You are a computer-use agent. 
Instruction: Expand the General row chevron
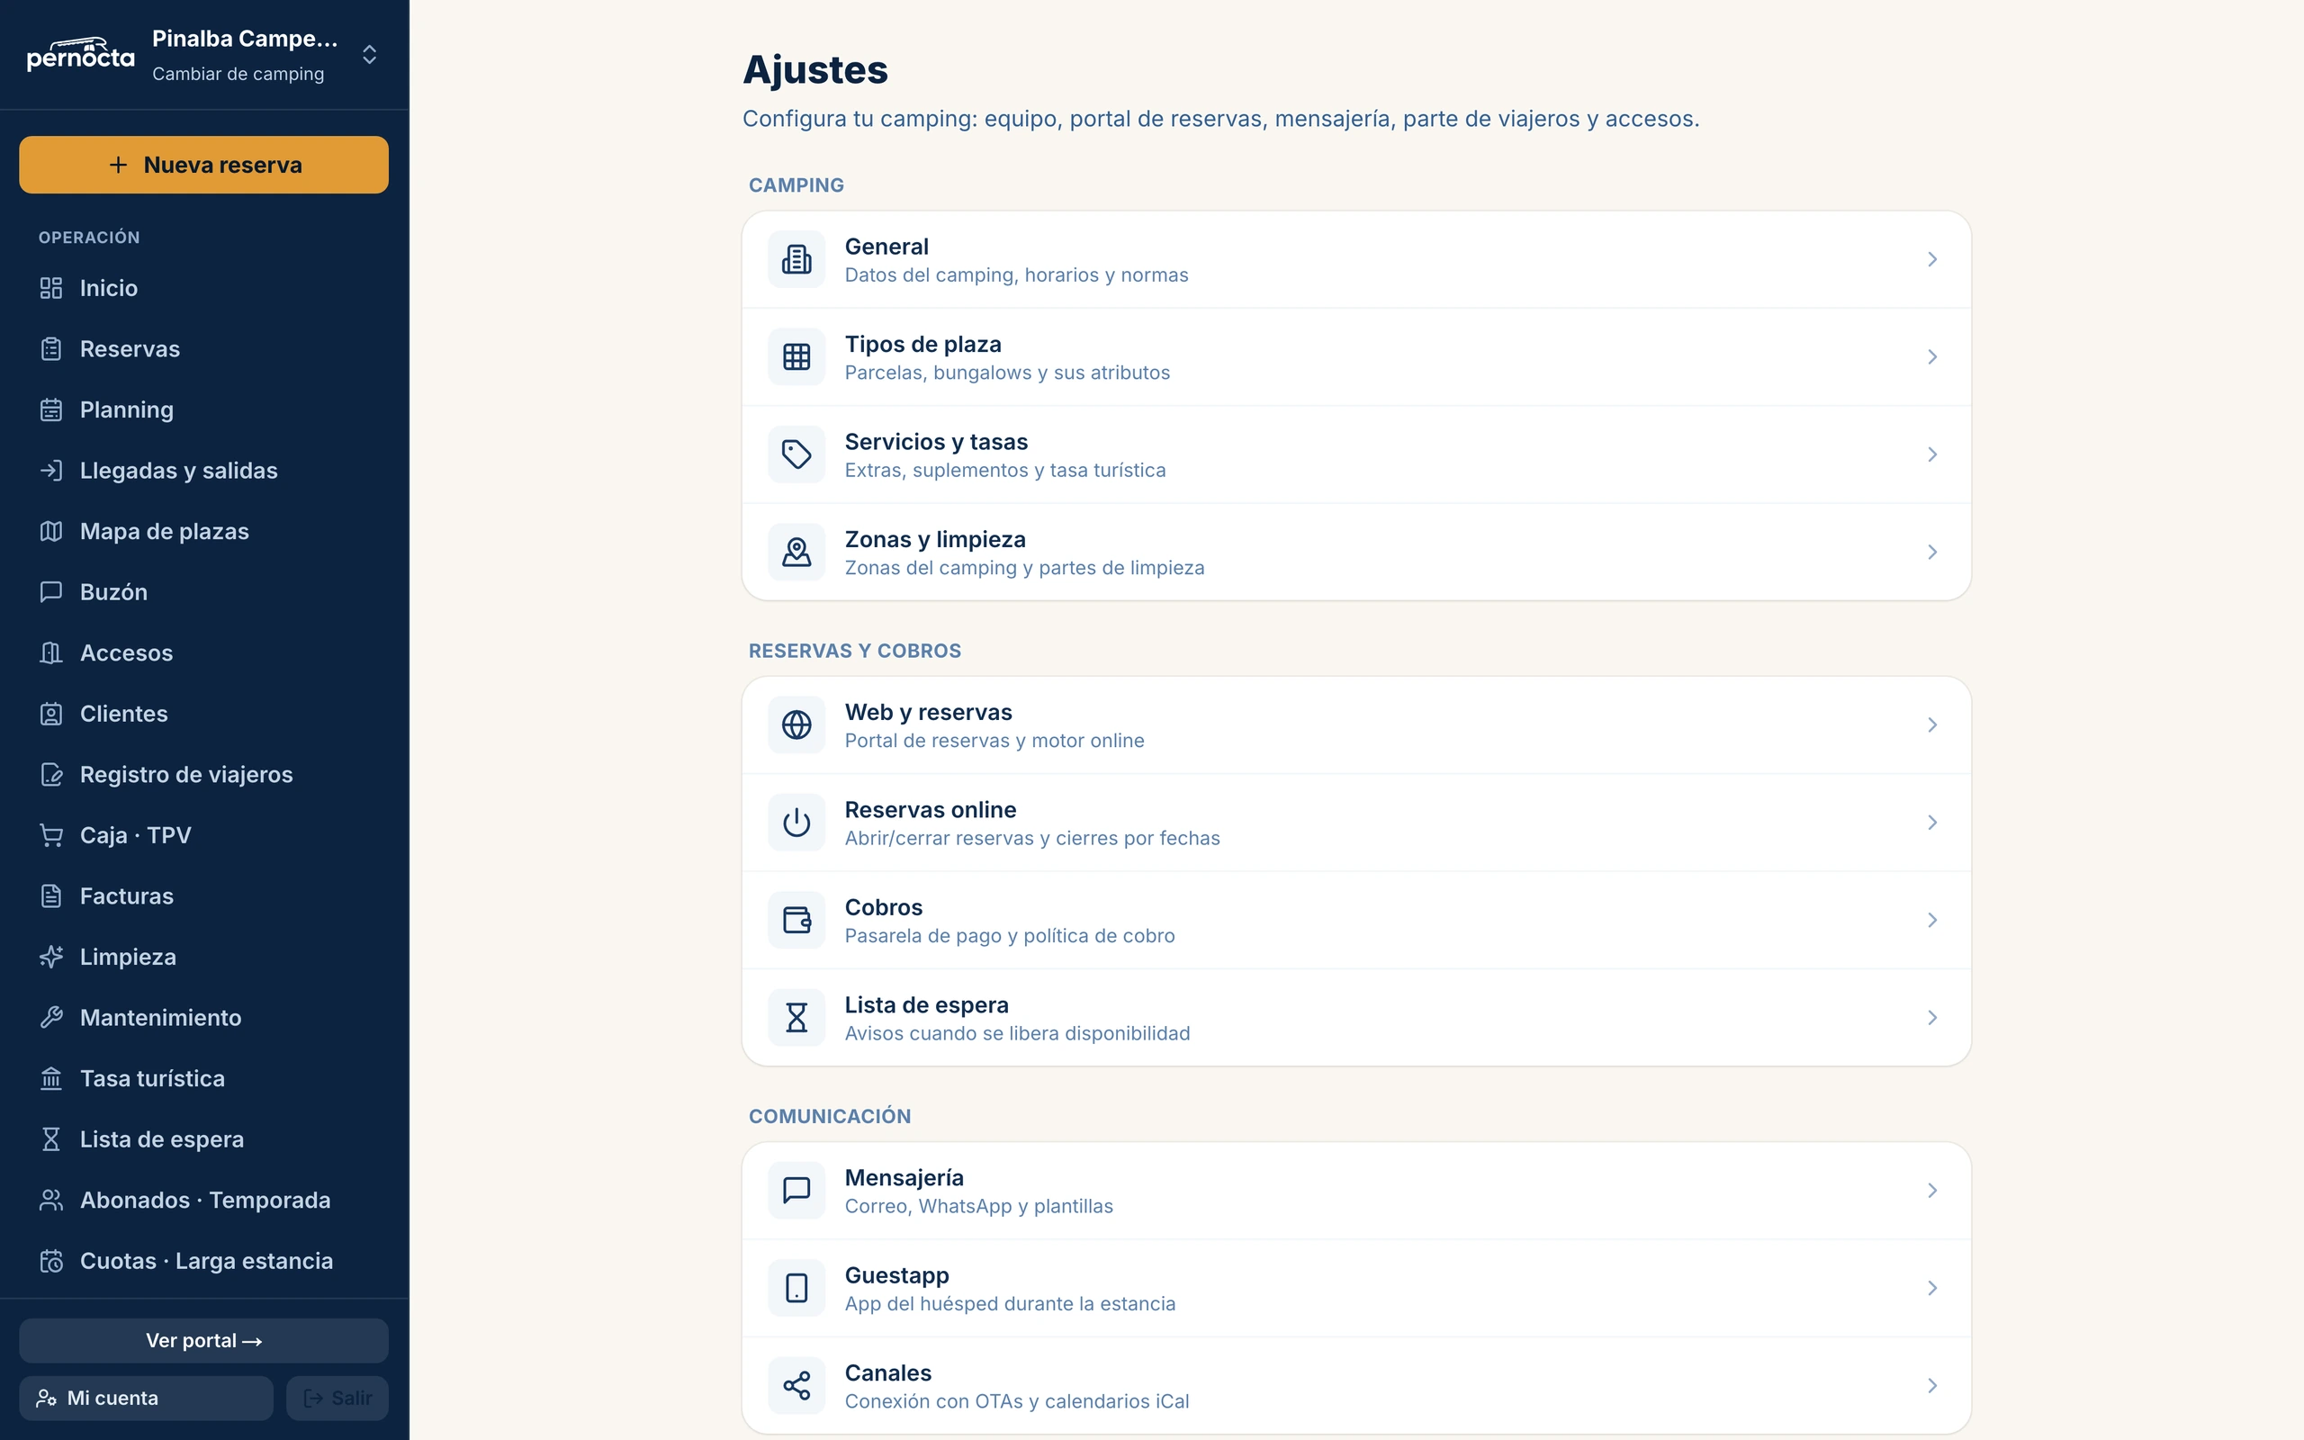coord(1932,259)
